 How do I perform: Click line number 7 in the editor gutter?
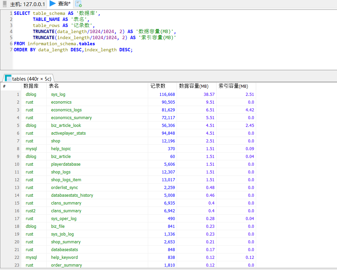point(11,50)
